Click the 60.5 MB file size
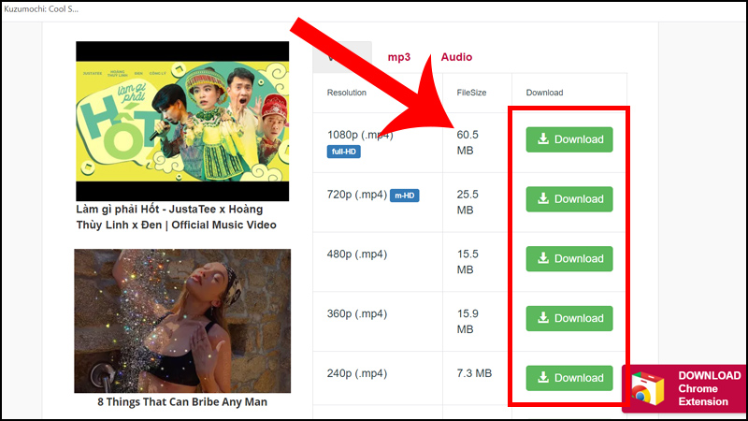The image size is (748, 421). pos(467,143)
